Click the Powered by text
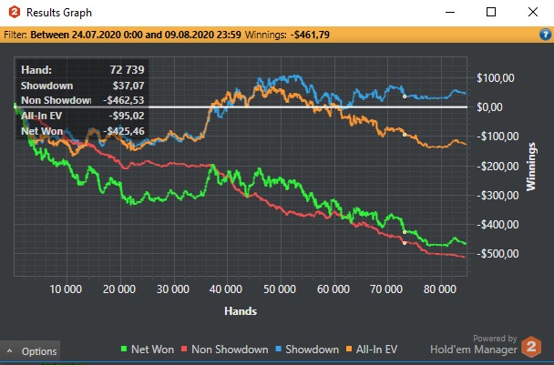Viewport: 554px width, 365px height. click(495, 339)
